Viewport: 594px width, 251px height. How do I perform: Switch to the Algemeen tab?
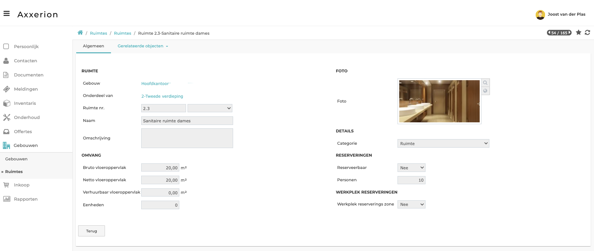click(93, 46)
